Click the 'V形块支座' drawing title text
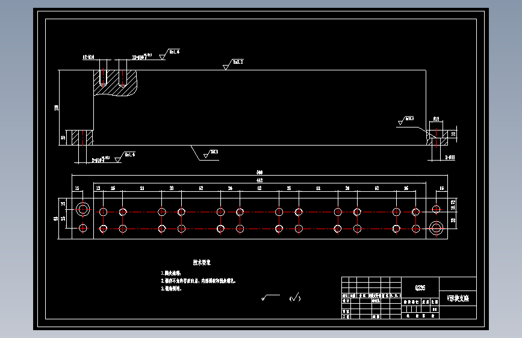522x338 pixels. pos(458,298)
